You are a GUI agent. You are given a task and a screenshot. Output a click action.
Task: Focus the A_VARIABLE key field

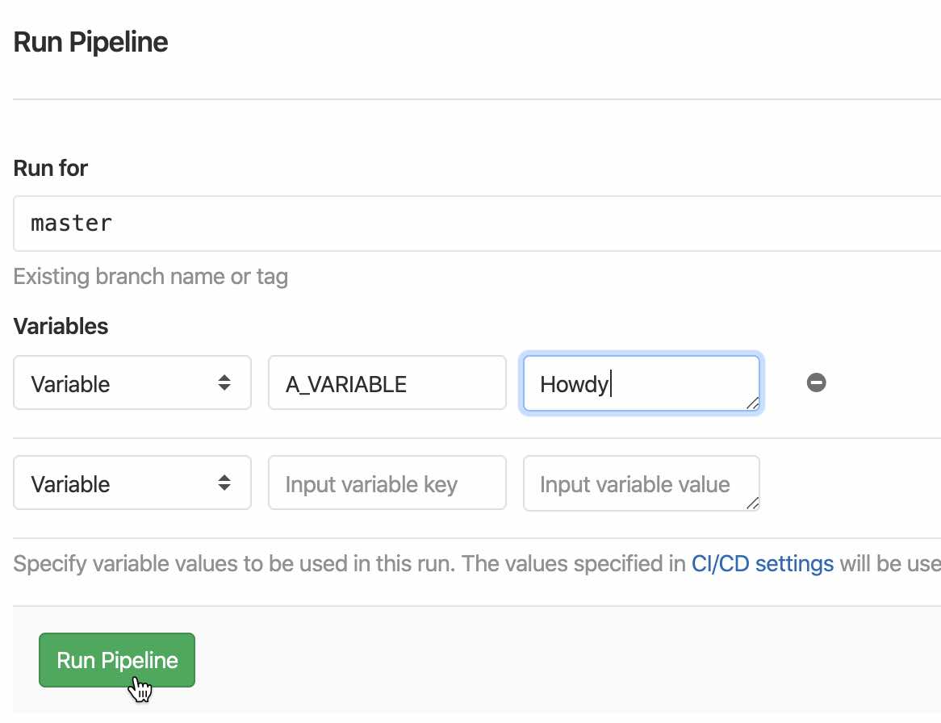pyautogui.click(x=387, y=383)
